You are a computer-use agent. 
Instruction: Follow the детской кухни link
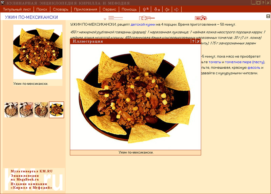tap(143, 24)
